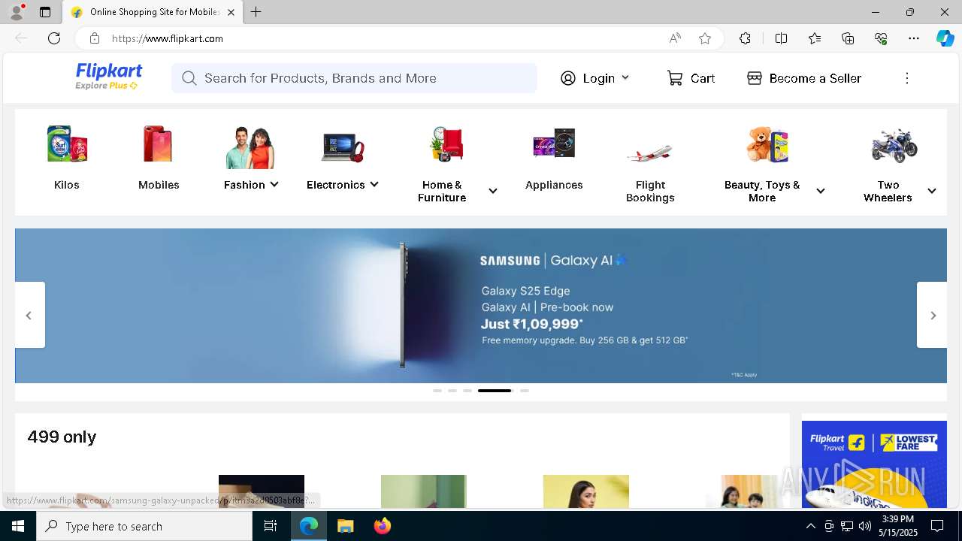Click the taskbar search box
The image size is (962, 541).
click(144, 526)
